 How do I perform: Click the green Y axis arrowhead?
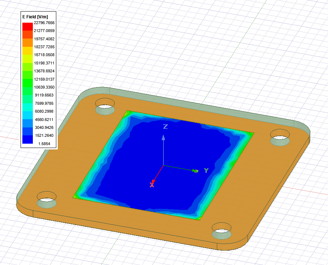click(x=195, y=171)
